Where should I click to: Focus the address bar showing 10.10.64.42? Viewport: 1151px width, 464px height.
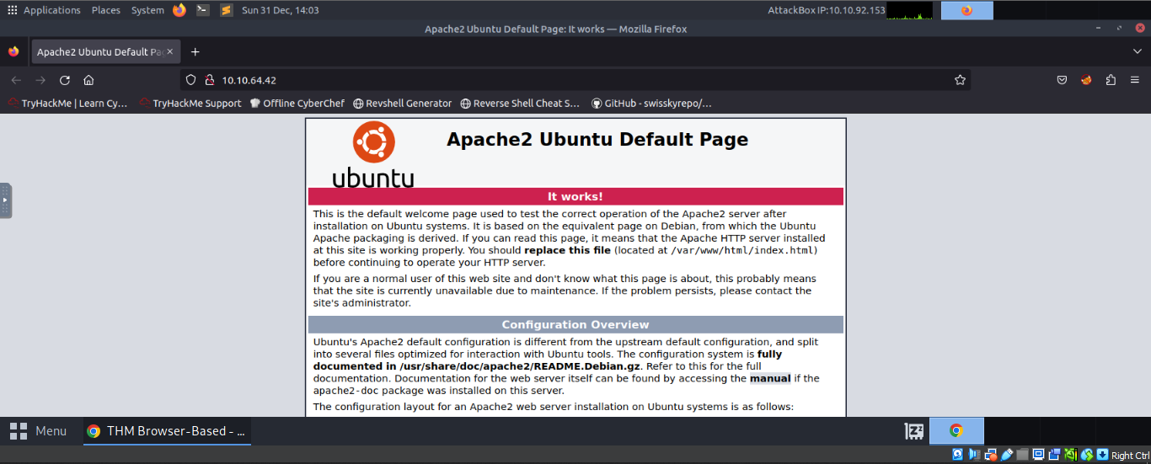coord(575,80)
